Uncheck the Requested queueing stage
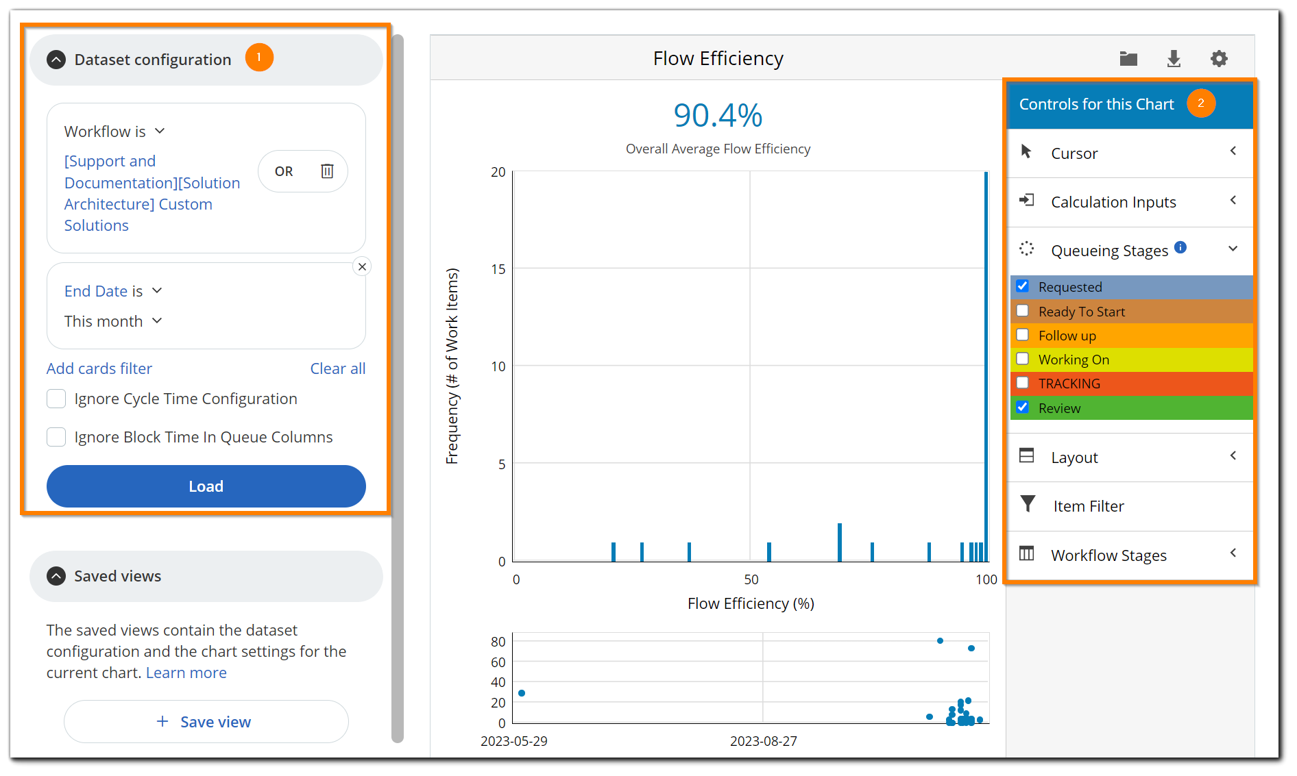 1023,286
